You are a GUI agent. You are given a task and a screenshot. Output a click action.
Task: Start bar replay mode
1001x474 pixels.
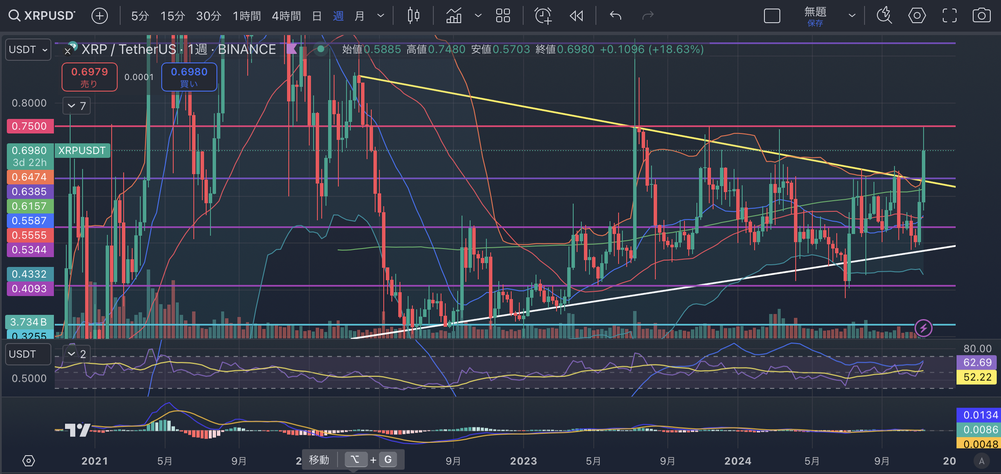point(577,16)
